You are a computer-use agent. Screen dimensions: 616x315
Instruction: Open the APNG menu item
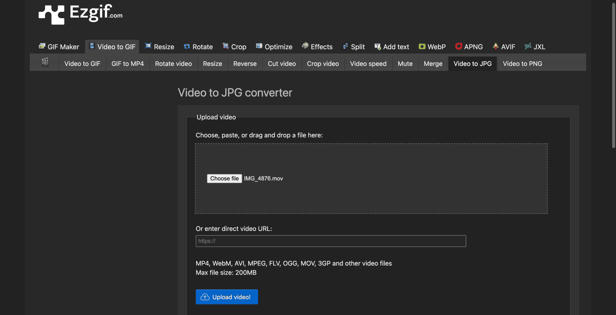[x=469, y=47]
